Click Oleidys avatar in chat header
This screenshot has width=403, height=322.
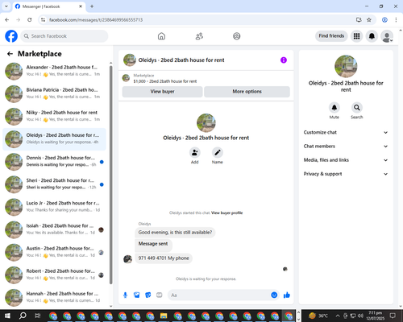click(x=130, y=60)
